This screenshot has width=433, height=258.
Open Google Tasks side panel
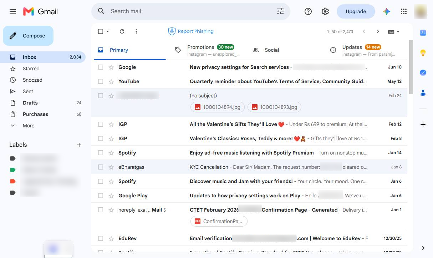[423, 73]
